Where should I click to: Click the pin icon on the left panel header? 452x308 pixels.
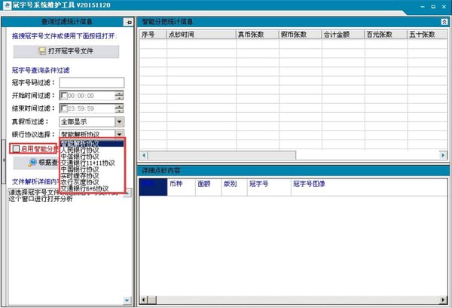pos(128,22)
